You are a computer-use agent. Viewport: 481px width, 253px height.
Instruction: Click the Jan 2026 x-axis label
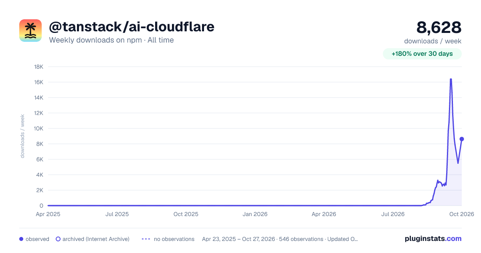point(255,214)
